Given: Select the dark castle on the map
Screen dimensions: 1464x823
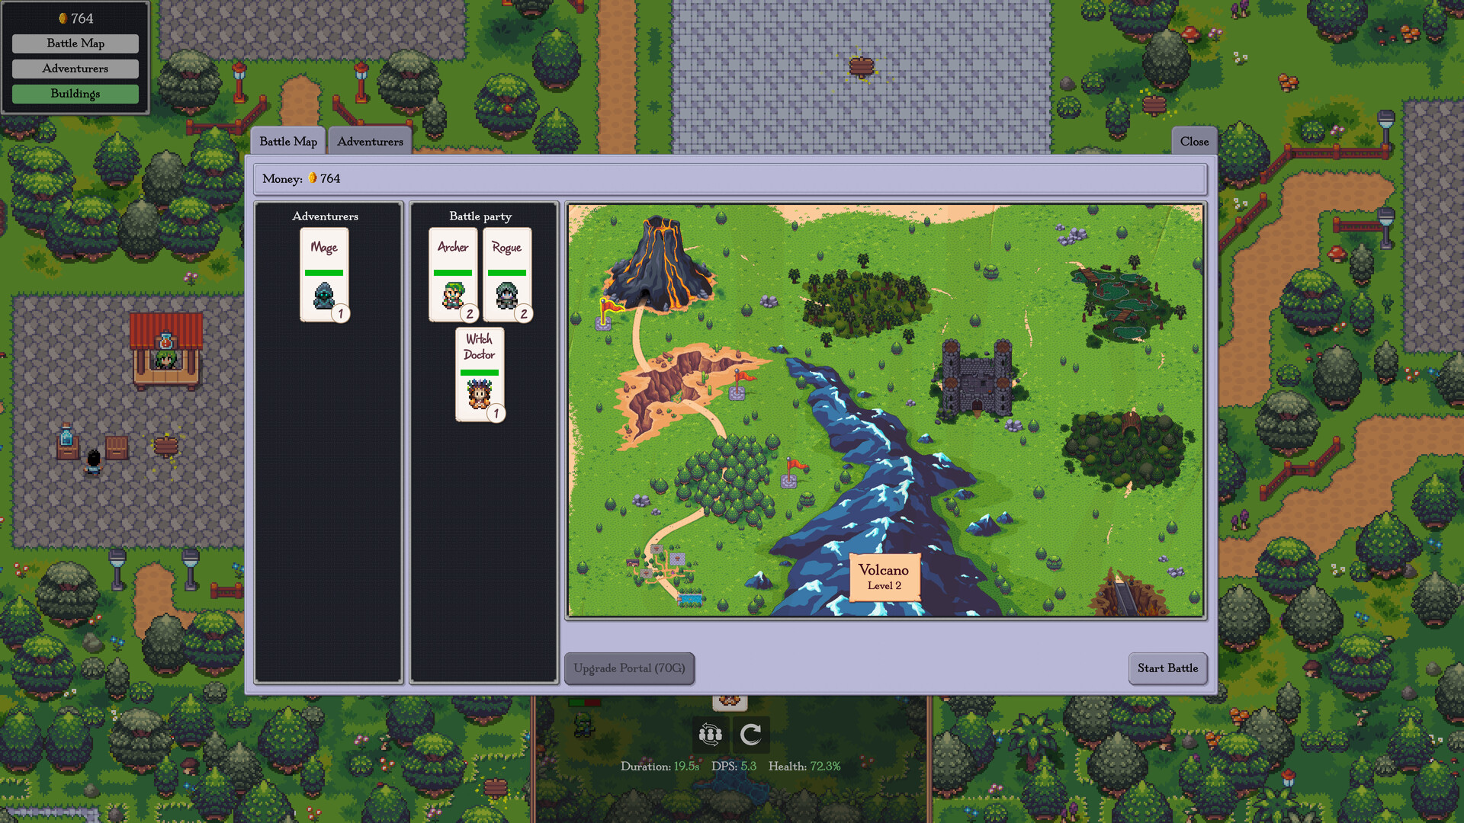Looking at the screenshot, I should (977, 379).
